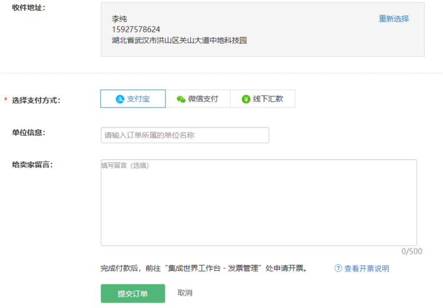Click the 选择支付方式 field label

pyautogui.click(x=36, y=100)
